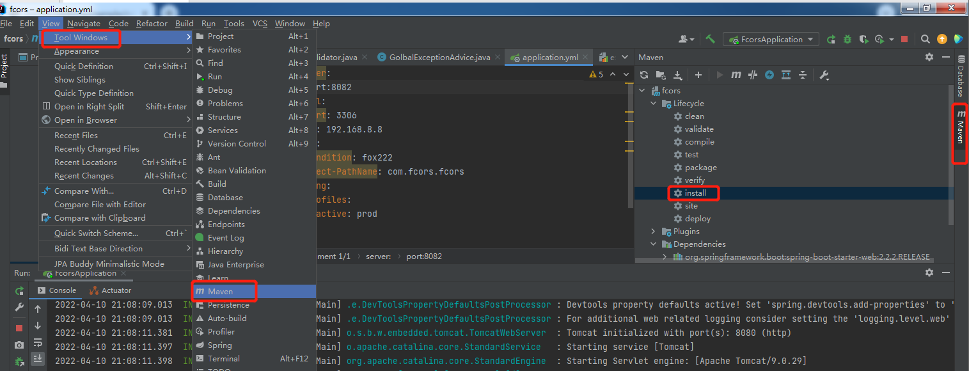Switch to GolbalExceptionAdvice.java tab
Image resolution: width=969 pixels, height=371 pixels.
click(x=439, y=57)
